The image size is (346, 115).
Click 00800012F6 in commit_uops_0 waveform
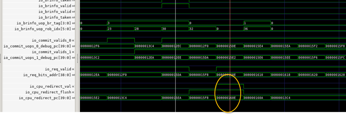coord(90,46)
